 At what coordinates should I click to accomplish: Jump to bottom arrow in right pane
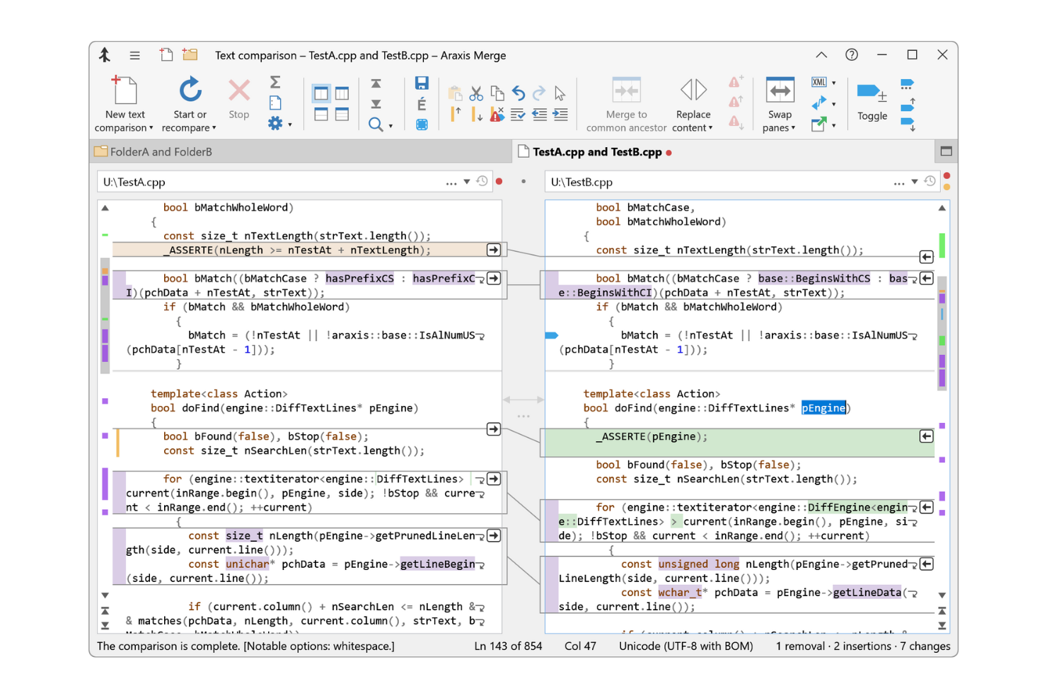942,626
